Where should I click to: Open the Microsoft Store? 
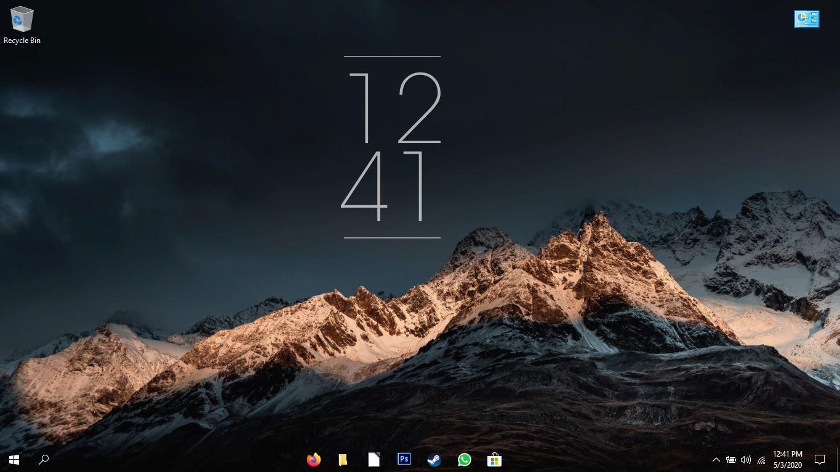494,459
